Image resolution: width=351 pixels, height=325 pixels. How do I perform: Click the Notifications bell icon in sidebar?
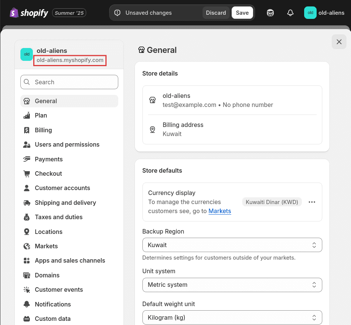click(27, 304)
